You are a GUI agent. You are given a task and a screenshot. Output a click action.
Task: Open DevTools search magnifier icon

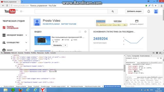(x=2, y=53)
